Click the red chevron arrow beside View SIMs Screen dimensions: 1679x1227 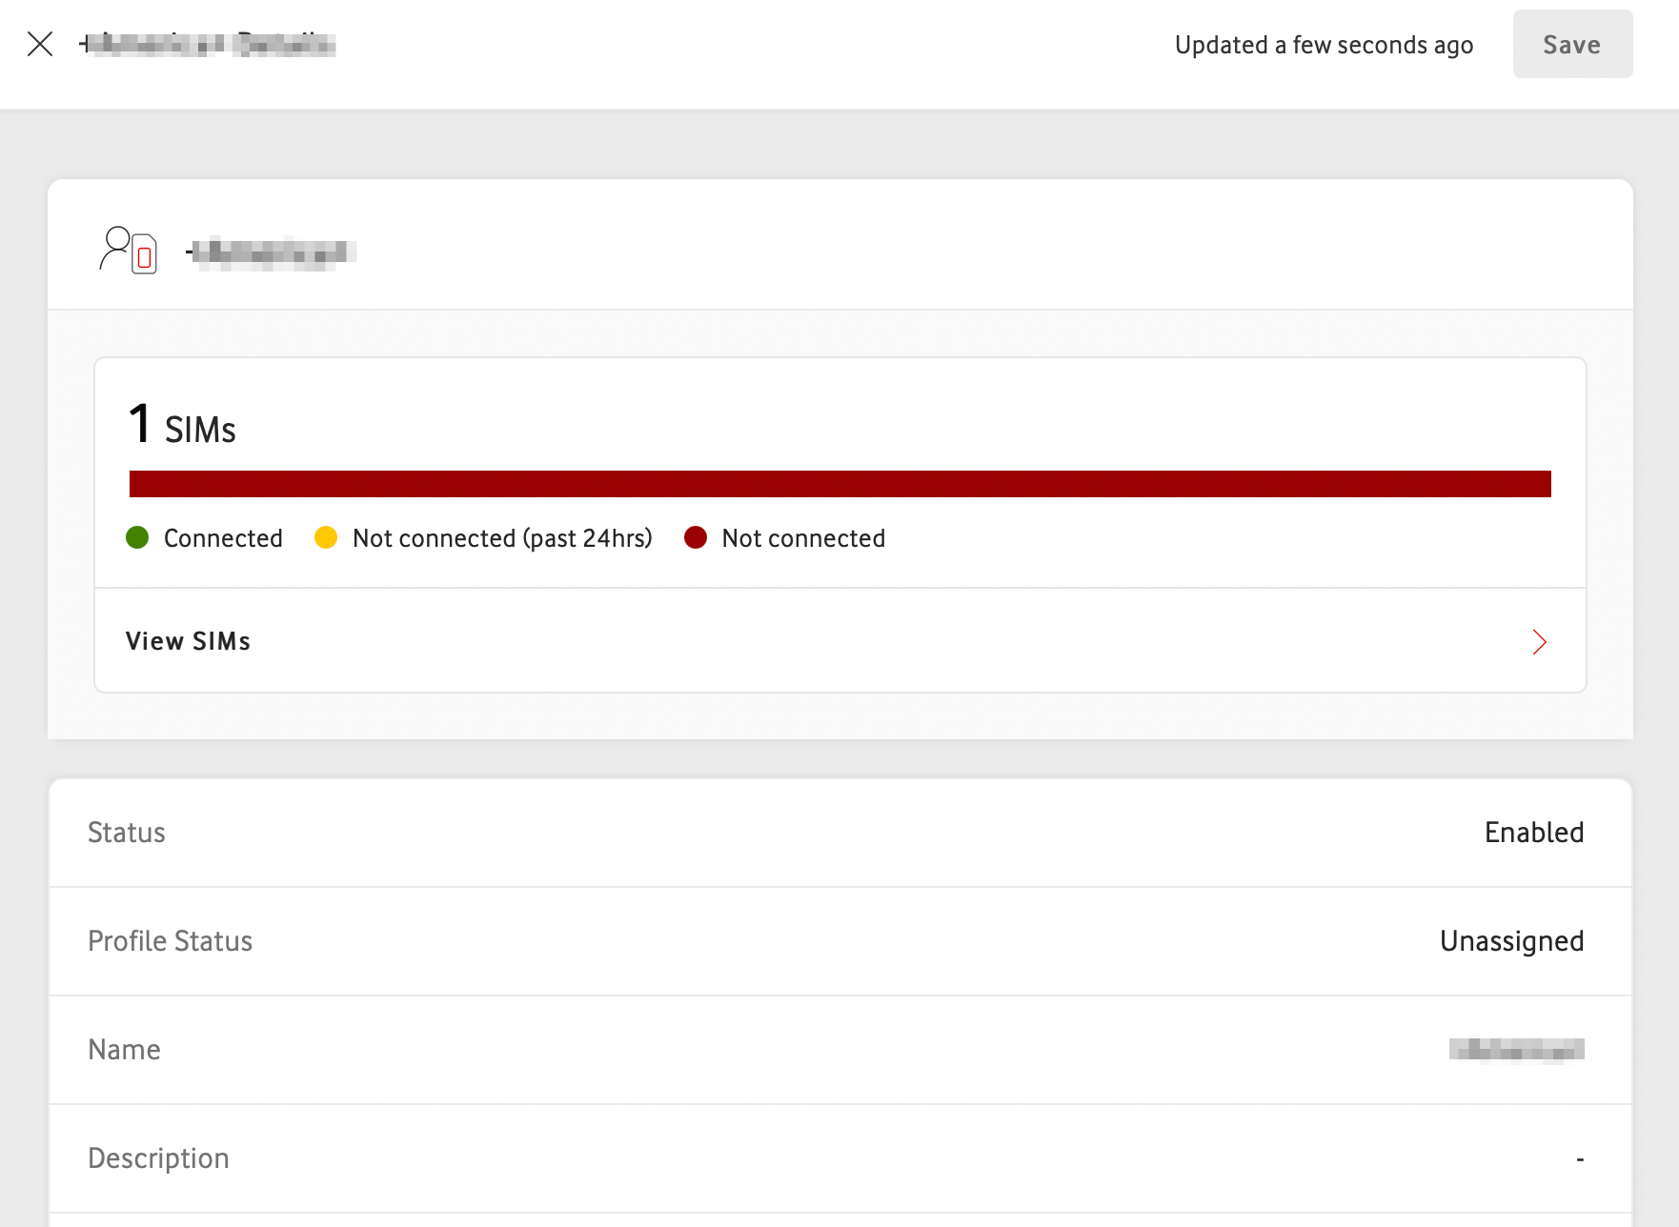[x=1539, y=642]
